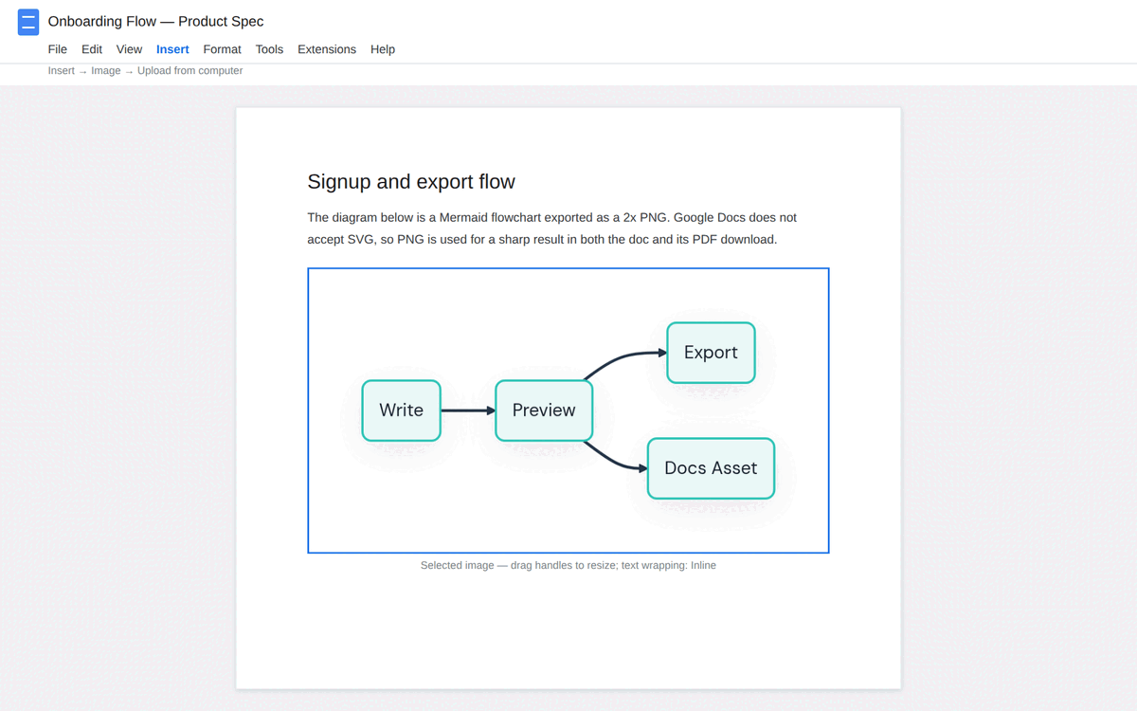This screenshot has height=711, width=1137.
Task: Click the Export node in the diagram
Action: 711,353
